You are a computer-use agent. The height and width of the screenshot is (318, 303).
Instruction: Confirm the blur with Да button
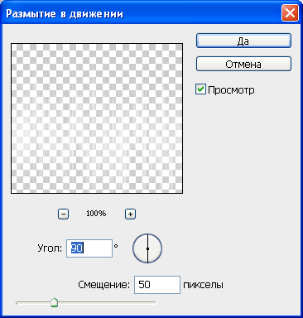click(x=243, y=41)
